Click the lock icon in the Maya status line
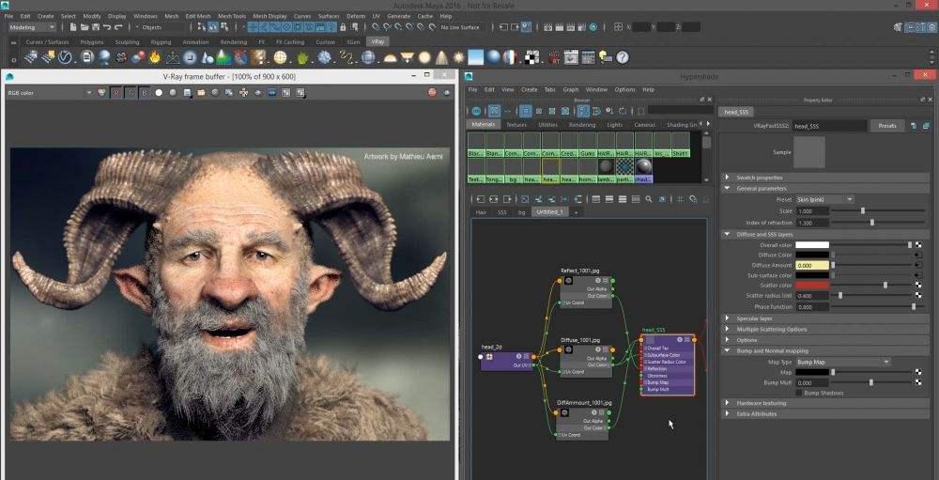939x480 pixels. (x=343, y=27)
